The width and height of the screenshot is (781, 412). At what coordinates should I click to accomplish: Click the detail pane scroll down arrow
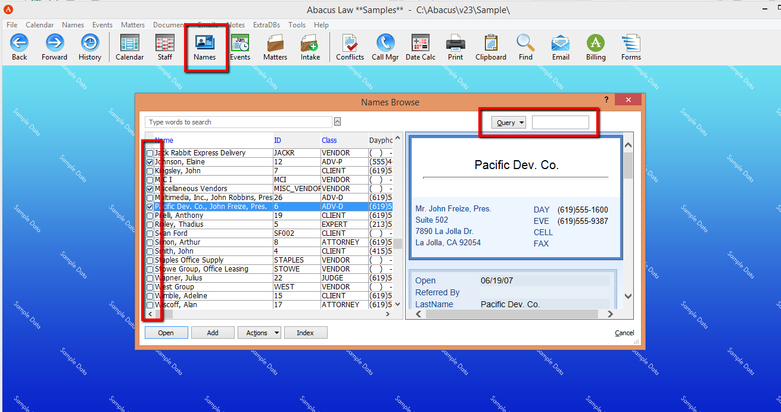628,296
